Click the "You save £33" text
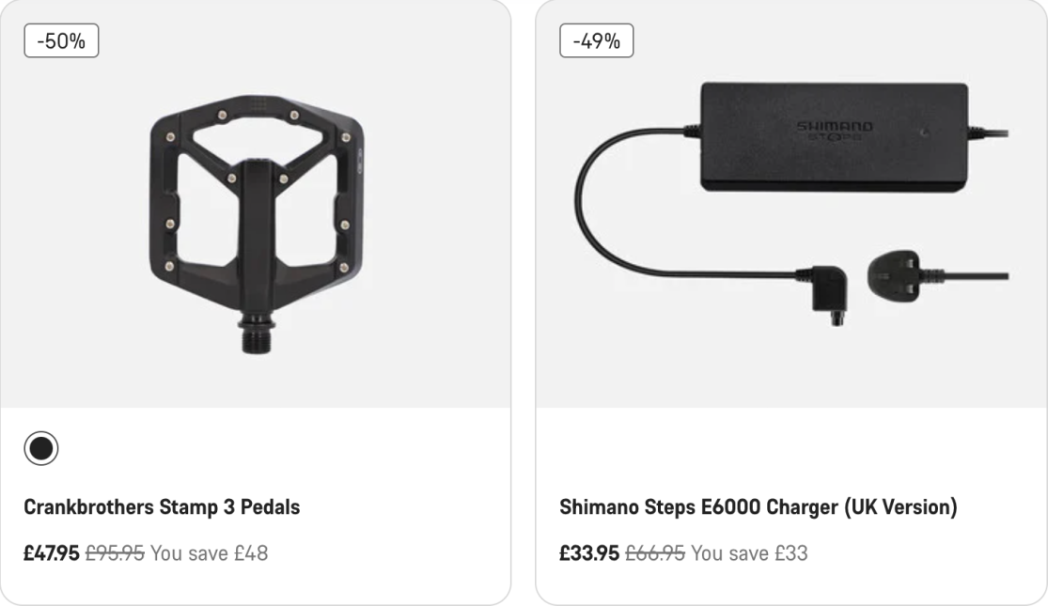Image resolution: width=1048 pixels, height=606 pixels. pos(749,553)
